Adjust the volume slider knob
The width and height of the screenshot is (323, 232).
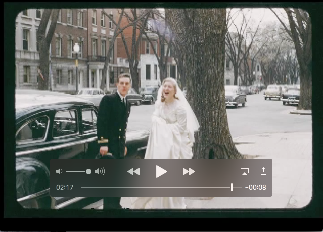coord(88,172)
